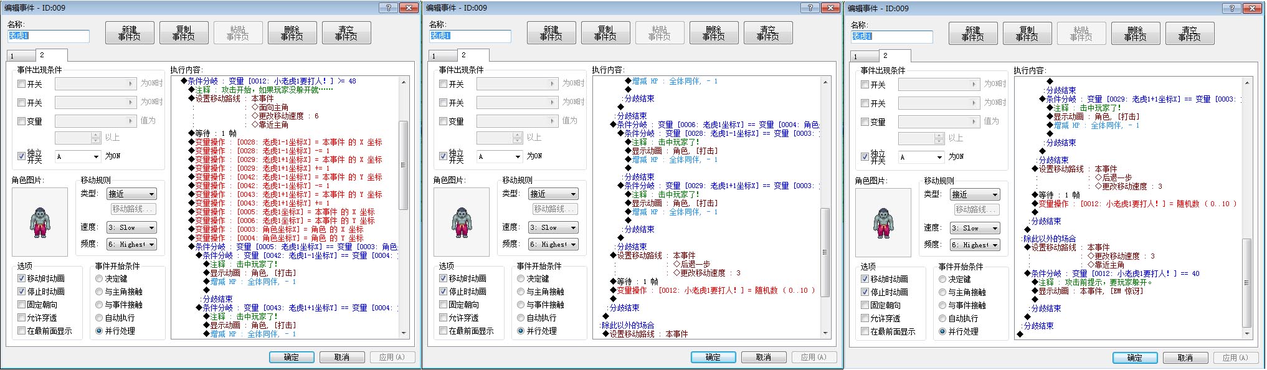This screenshot has width=1267, height=370.
Task: Select page tab 2 in the left window
Action: (51, 55)
